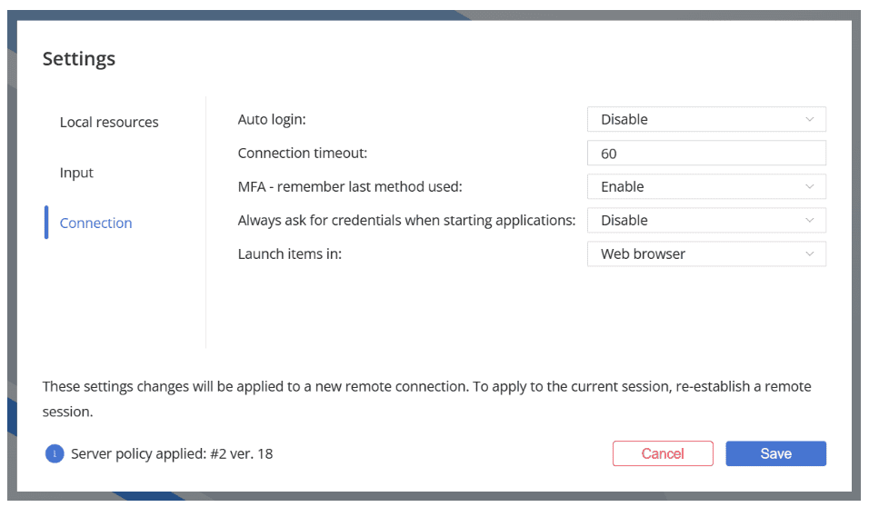Open the Auto login dropdown showing Disable
Screen dimensions: 869x507
[x=705, y=120]
